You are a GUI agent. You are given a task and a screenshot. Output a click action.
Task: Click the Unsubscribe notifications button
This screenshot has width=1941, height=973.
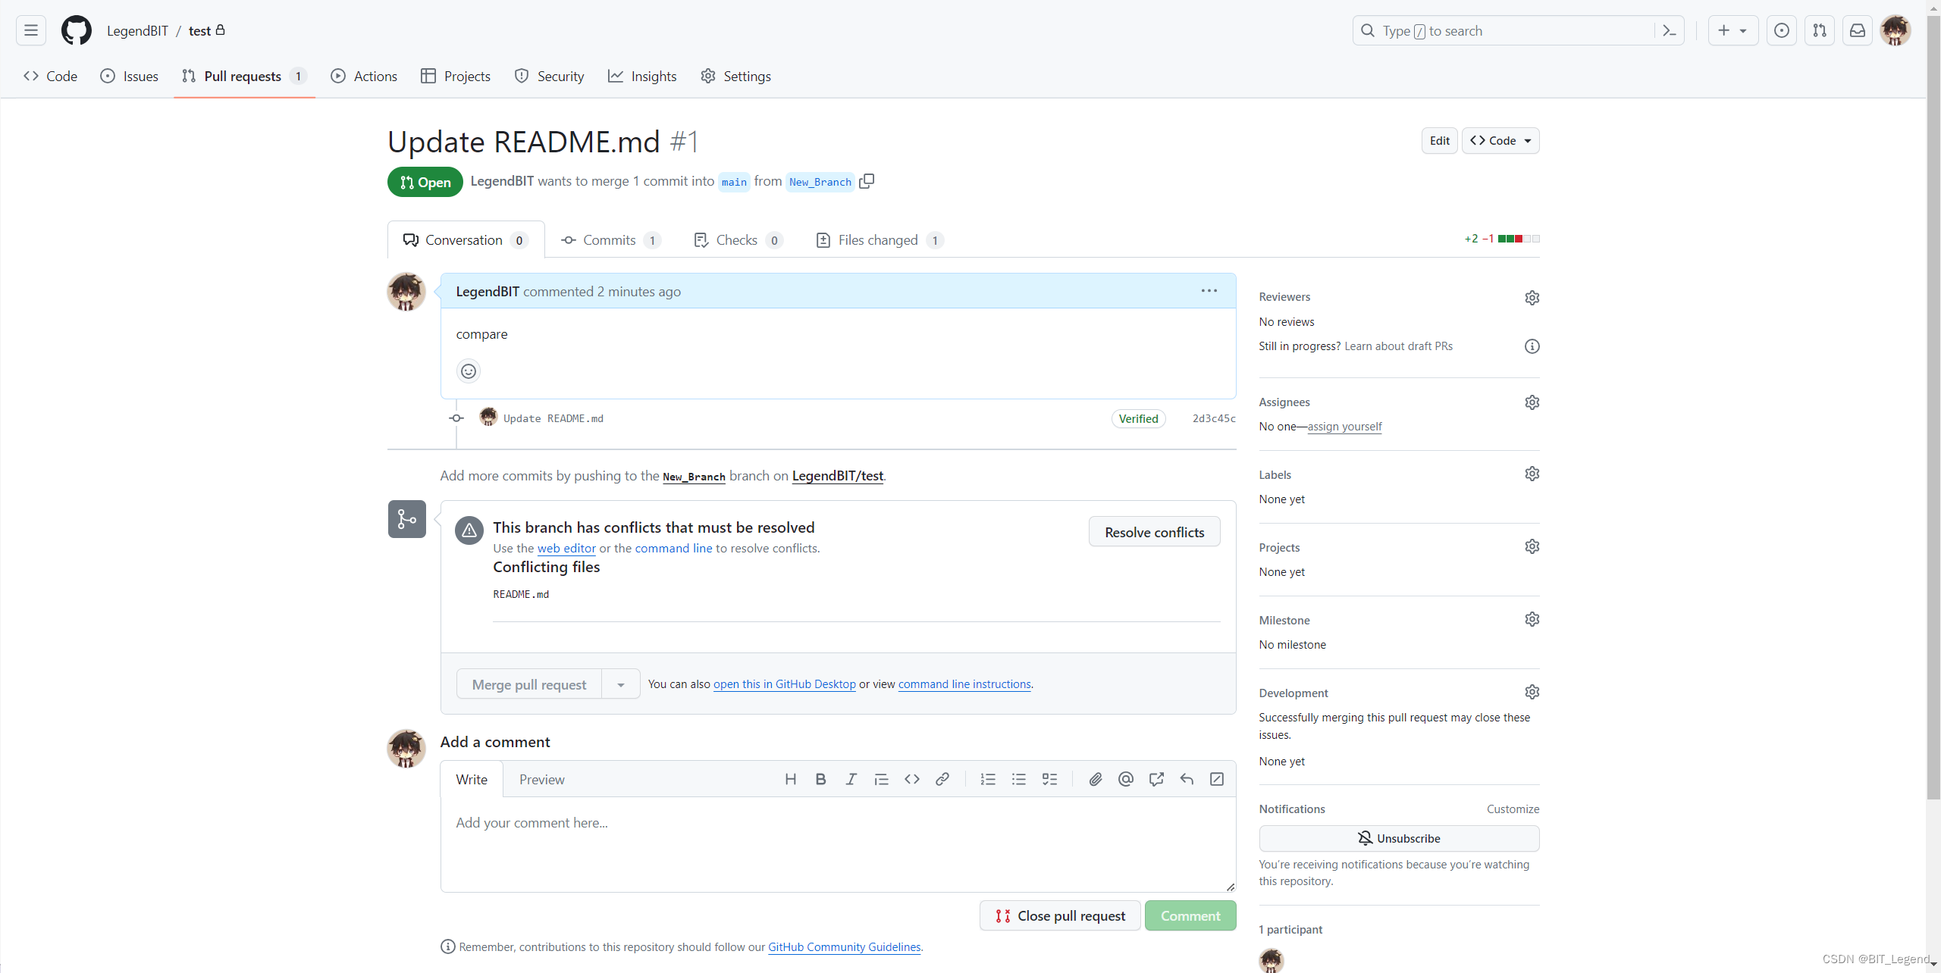point(1399,838)
